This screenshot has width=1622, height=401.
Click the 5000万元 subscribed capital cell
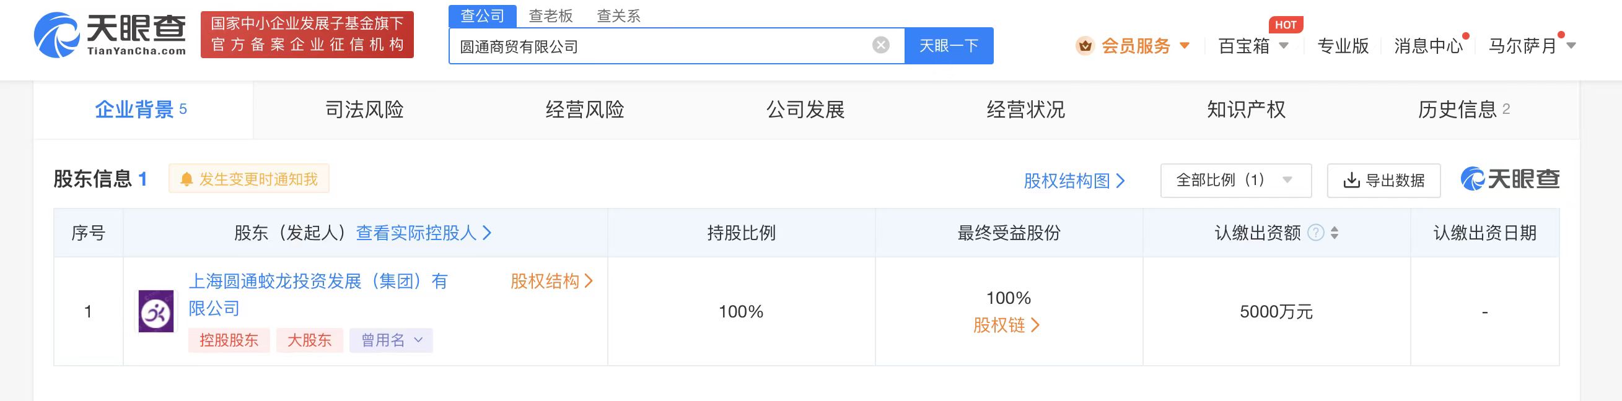pos(1276,312)
